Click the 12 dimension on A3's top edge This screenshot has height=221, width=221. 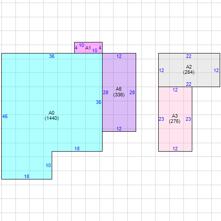[x=175, y=90]
